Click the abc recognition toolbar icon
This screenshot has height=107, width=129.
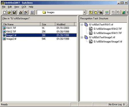tap(32, 12)
